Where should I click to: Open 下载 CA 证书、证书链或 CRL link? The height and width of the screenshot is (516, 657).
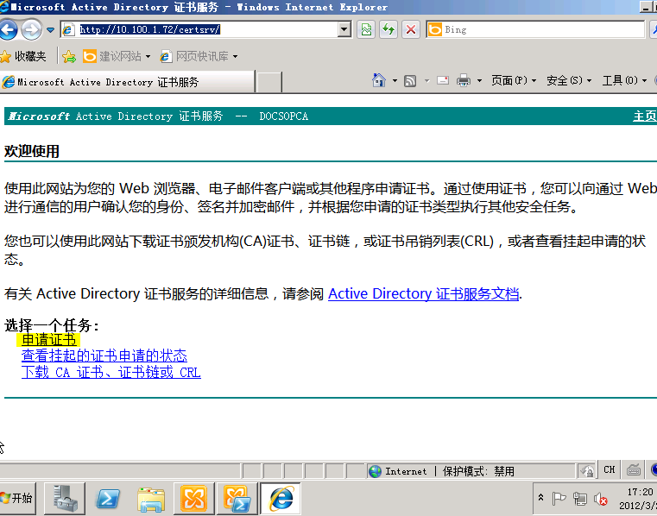(111, 372)
